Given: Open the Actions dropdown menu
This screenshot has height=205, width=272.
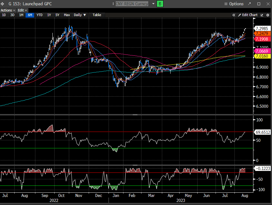Looking at the screenshot, I should pos(8,10).
